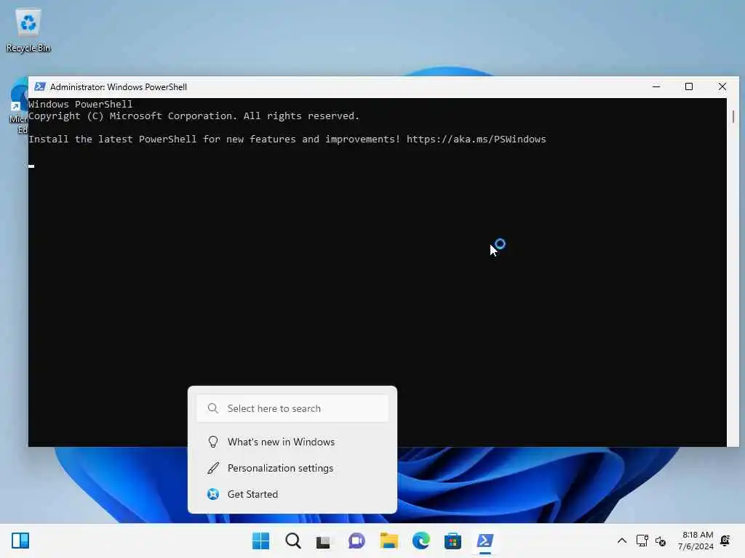Open the Recycle Bin desktop icon
This screenshot has height=558, width=745.
[28, 30]
